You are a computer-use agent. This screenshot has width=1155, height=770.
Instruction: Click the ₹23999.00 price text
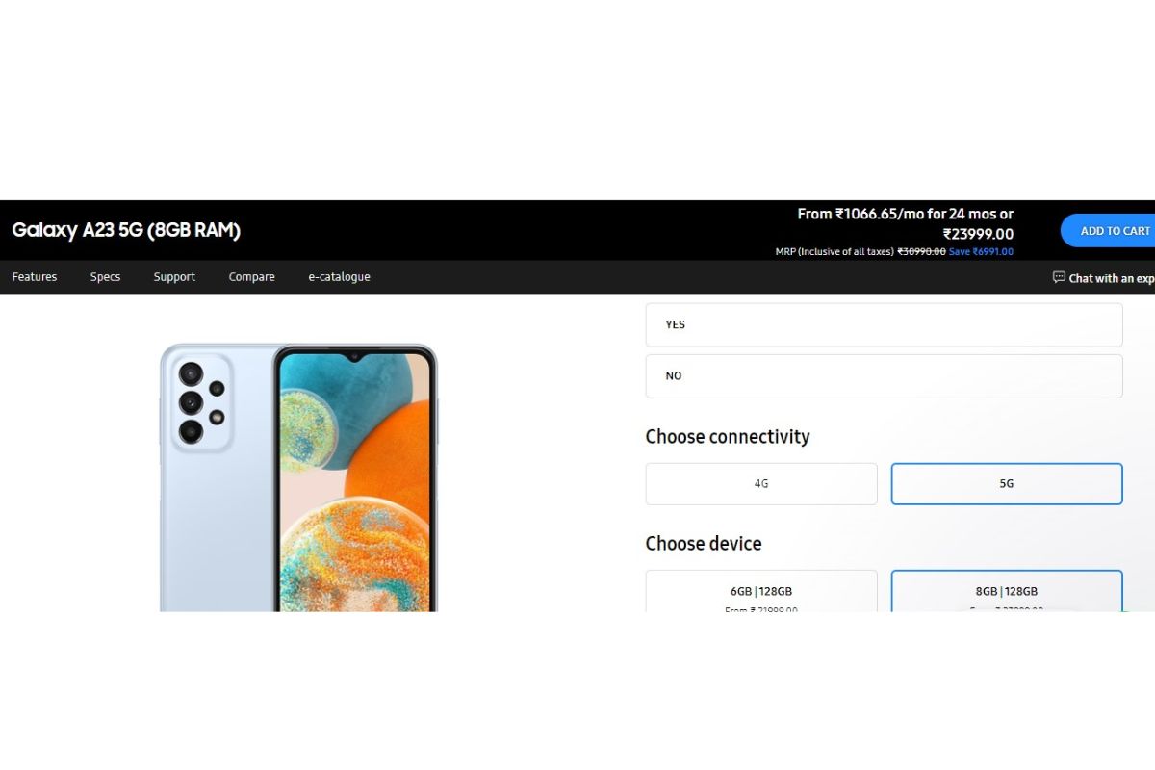click(x=978, y=234)
